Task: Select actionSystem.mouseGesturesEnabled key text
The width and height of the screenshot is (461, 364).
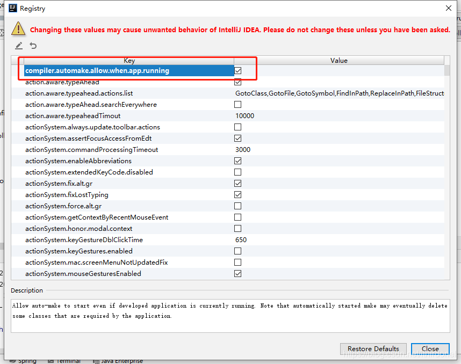Action: (x=83, y=274)
